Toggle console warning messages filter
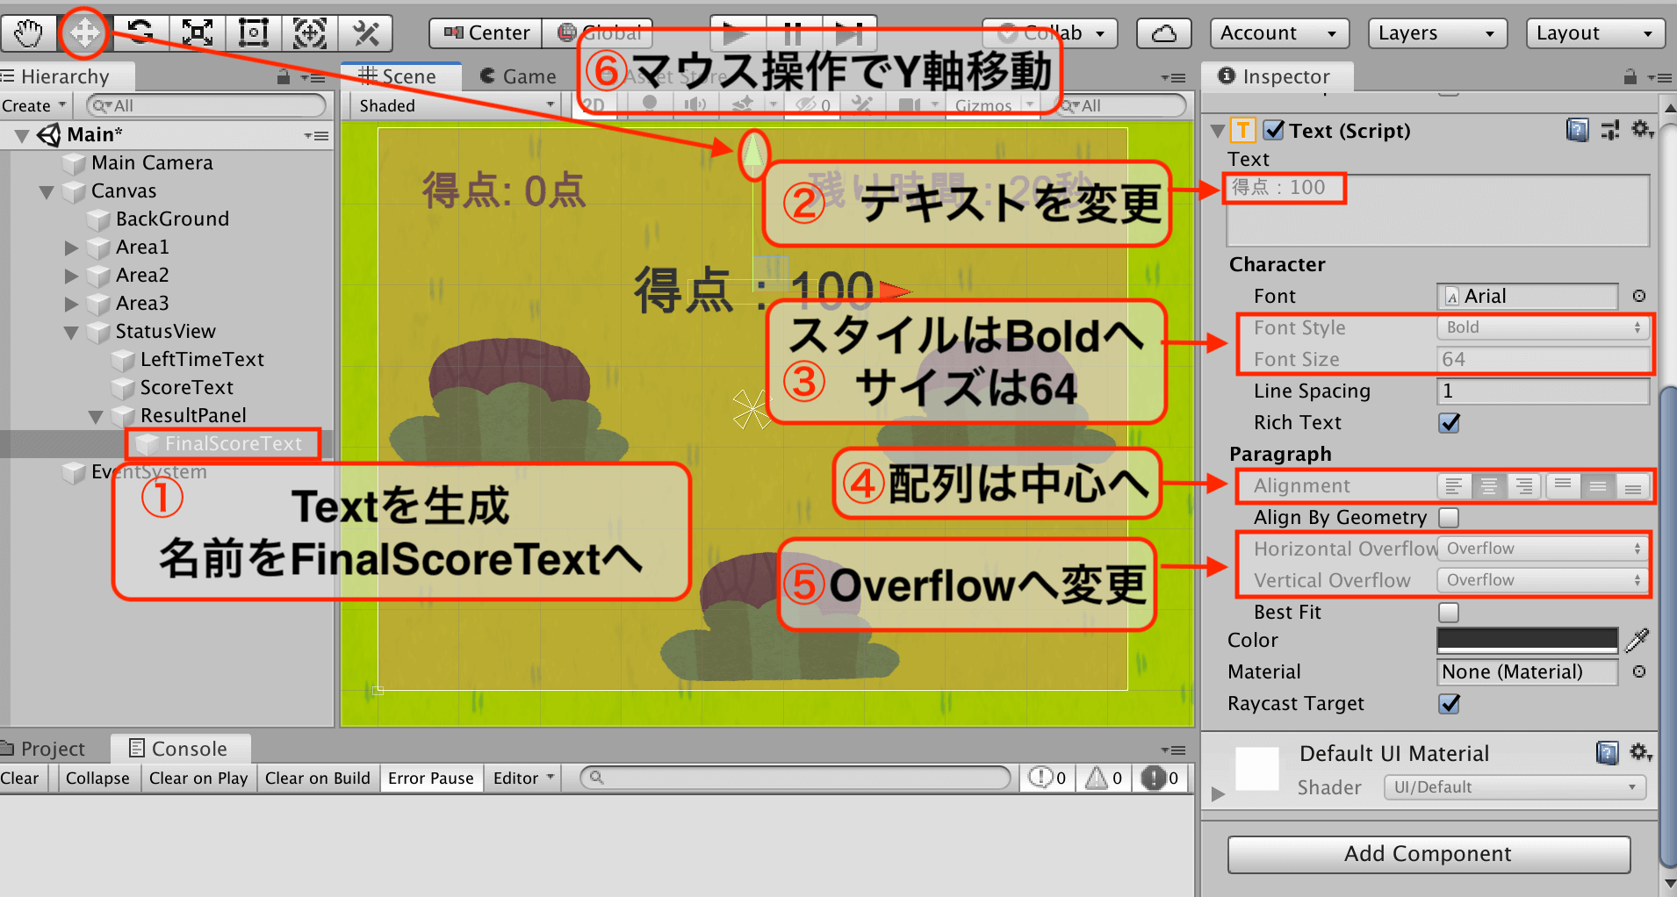This screenshot has height=897, width=1677. (1104, 778)
